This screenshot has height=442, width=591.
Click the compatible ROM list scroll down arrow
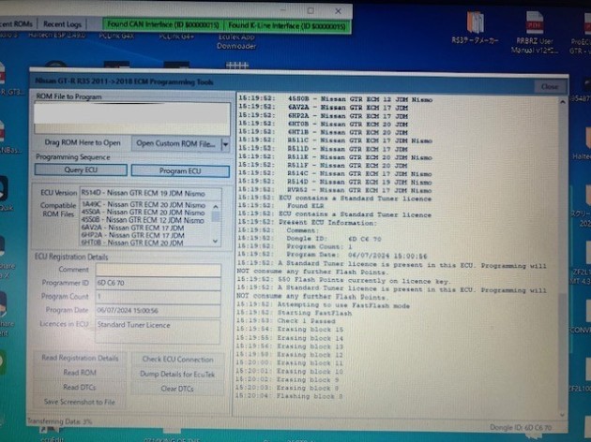coord(216,241)
